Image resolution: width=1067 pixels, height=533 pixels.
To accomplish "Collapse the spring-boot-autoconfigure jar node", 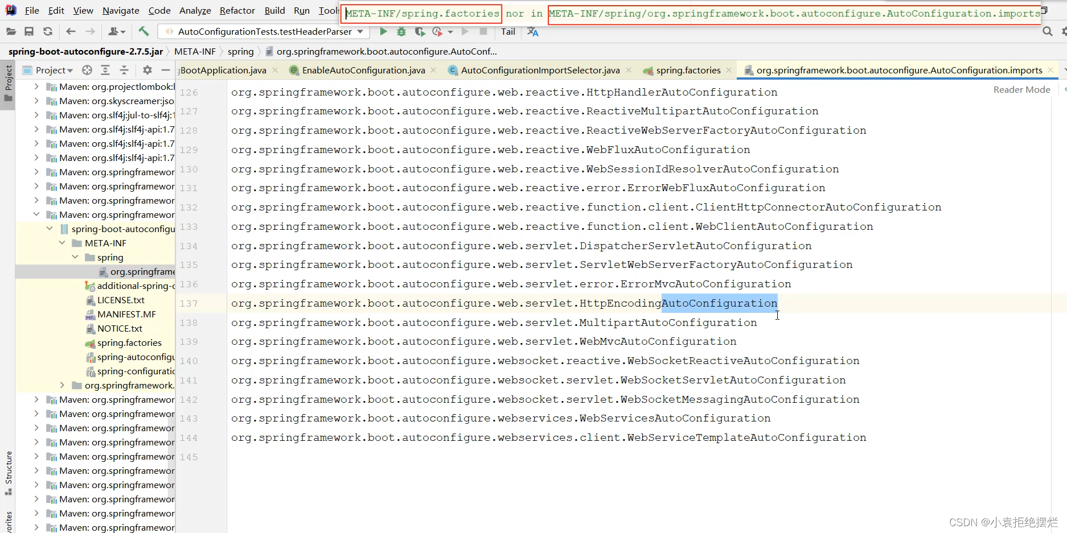I will click(x=50, y=229).
